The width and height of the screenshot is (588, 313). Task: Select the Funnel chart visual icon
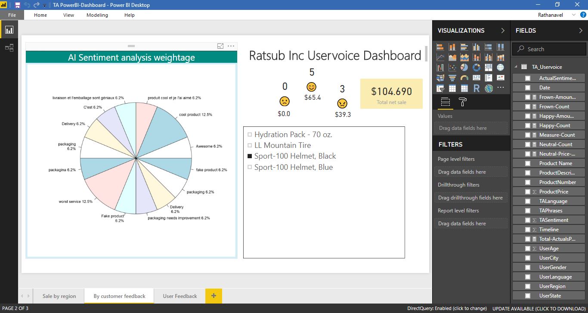click(x=452, y=78)
